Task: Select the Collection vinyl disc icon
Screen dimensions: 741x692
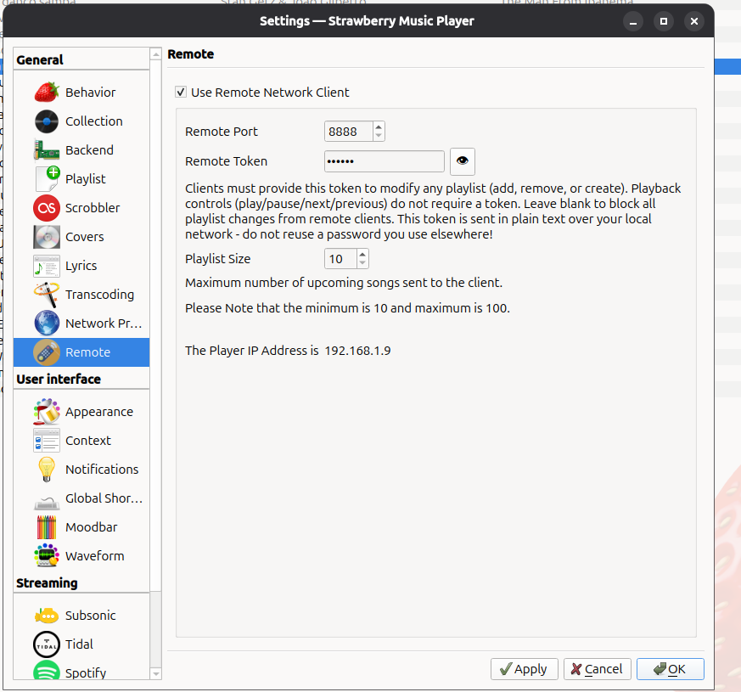Action: tap(47, 121)
